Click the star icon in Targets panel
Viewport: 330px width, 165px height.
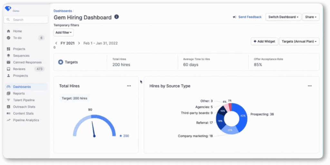click(x=61, y=62)
